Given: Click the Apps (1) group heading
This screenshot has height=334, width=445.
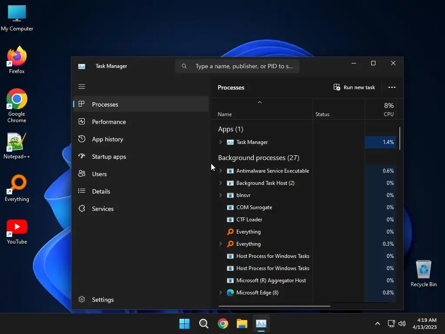Looking at the screenshot, I should [230, 129].
